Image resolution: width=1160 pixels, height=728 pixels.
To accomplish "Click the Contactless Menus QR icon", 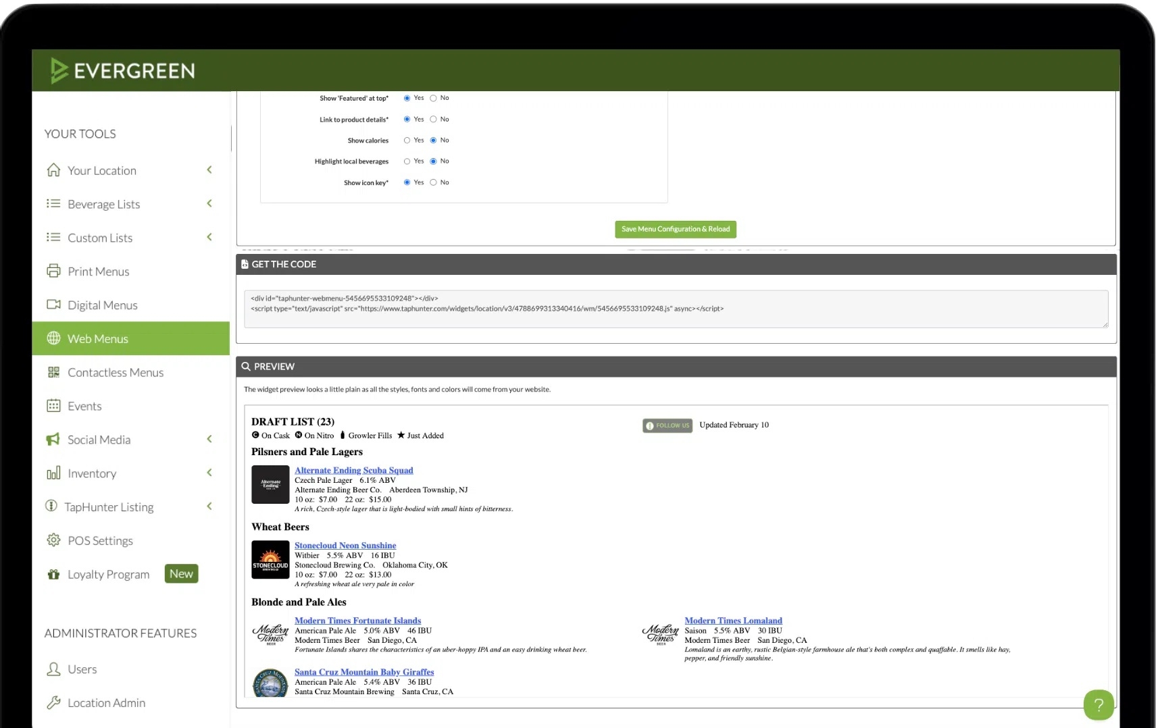I will (53, 372).
